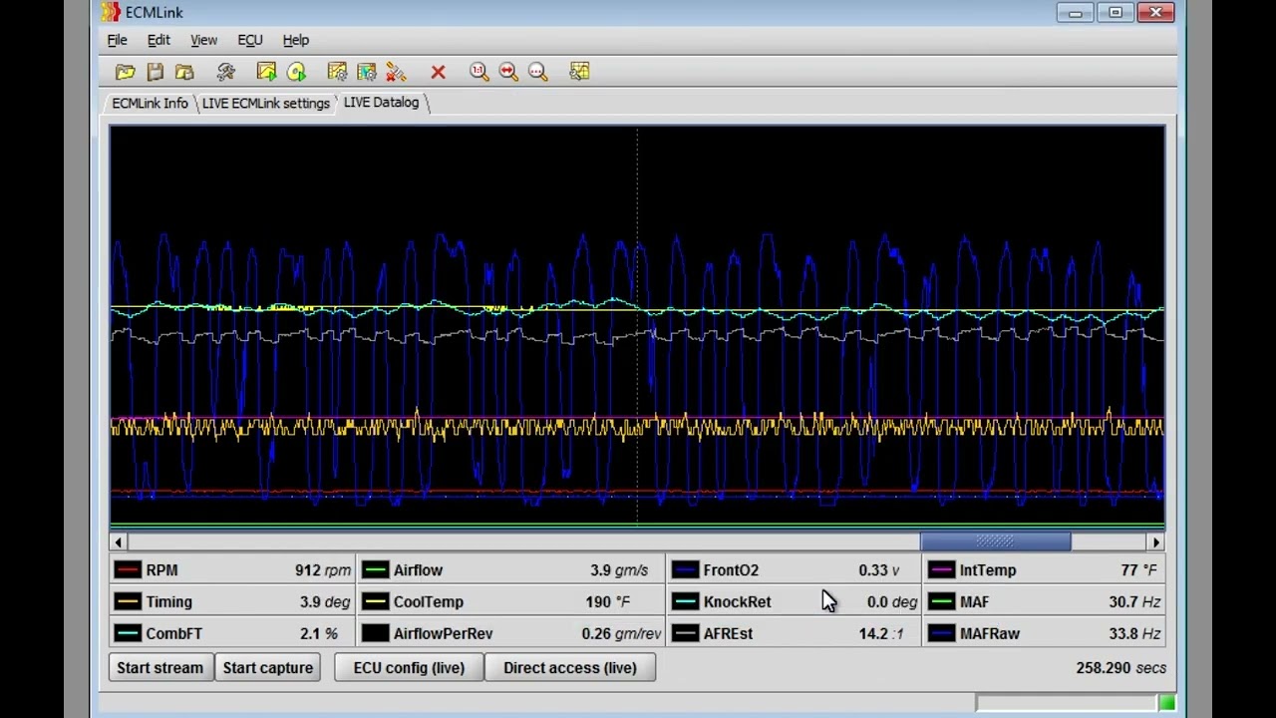Click the RPM value 912 rpm
Screen dimensions: 1276x718
[323, 570]
